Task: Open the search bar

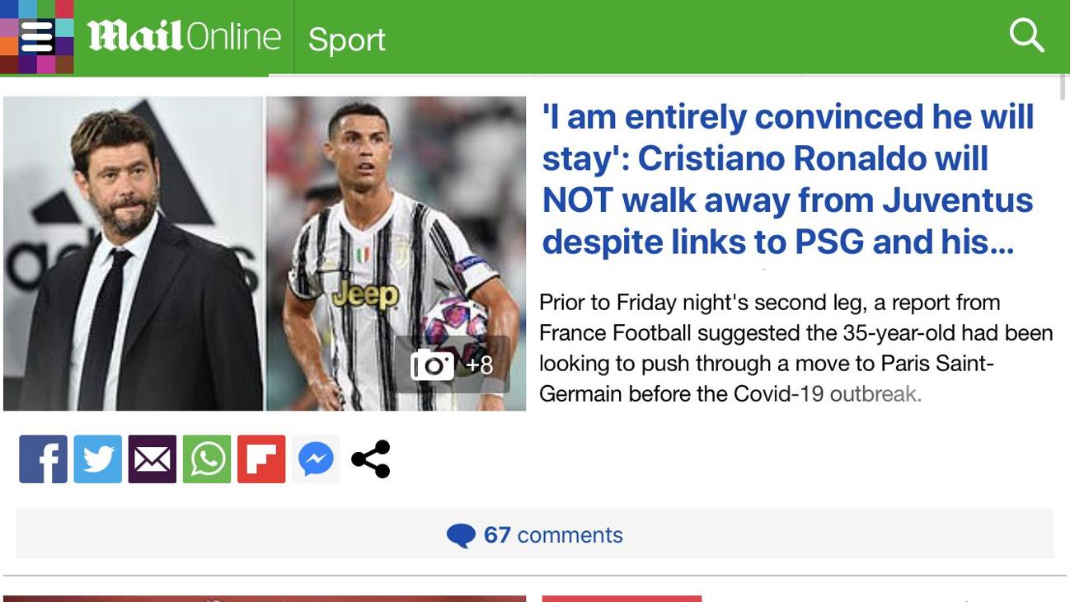Action: click(1025, 35)
